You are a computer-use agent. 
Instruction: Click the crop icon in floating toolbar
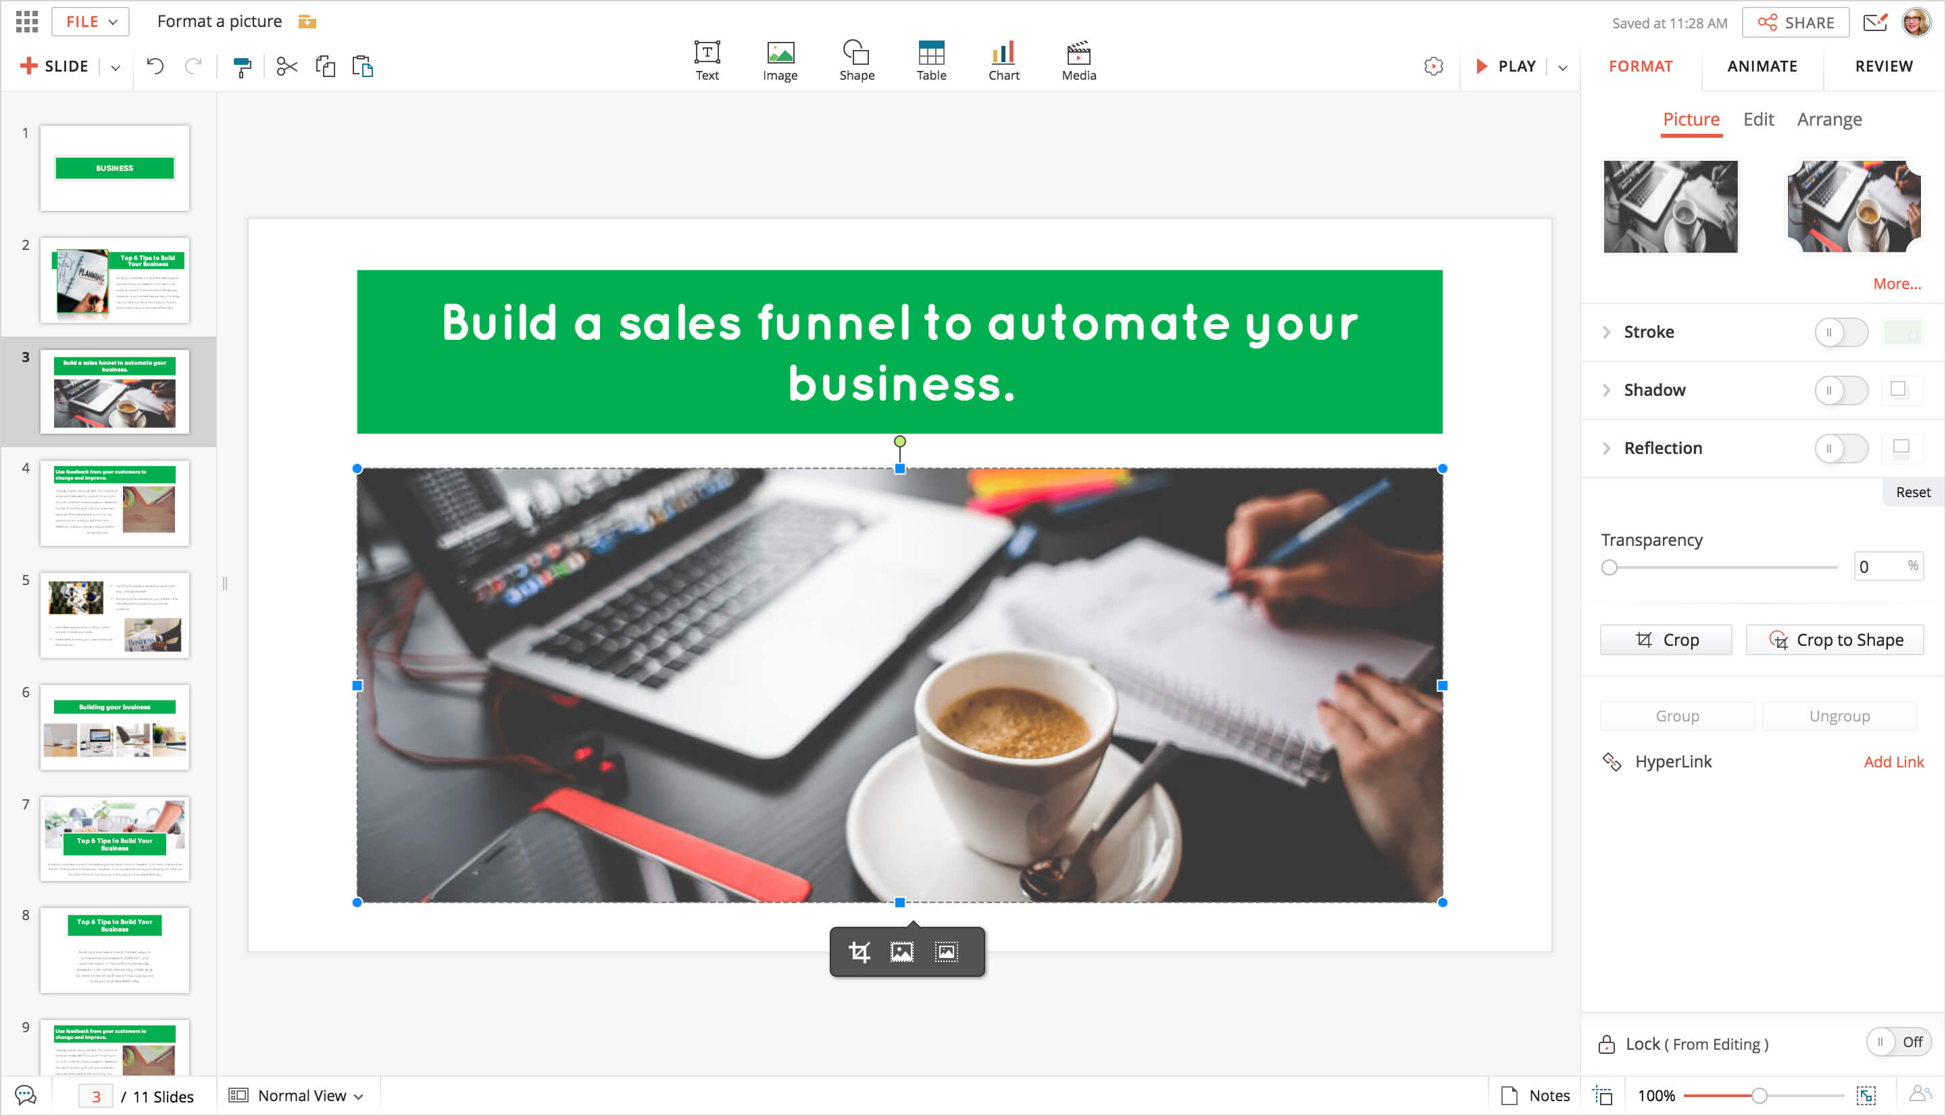point(859,952)
